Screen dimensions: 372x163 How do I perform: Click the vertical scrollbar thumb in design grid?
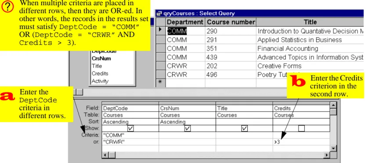click(333, 112)
